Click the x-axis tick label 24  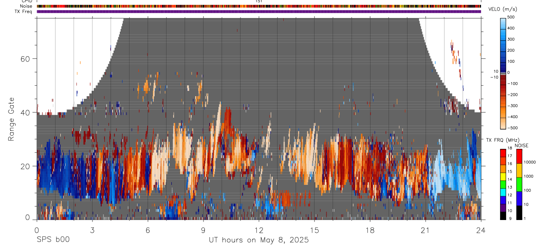(481, 230)
